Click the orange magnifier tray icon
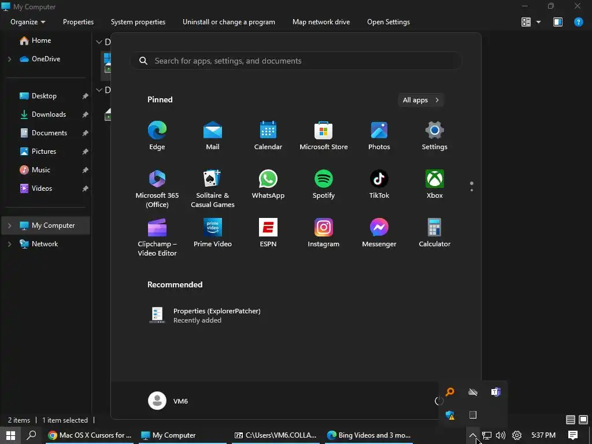Screen dimensions: 592x444 pos(450,392)
